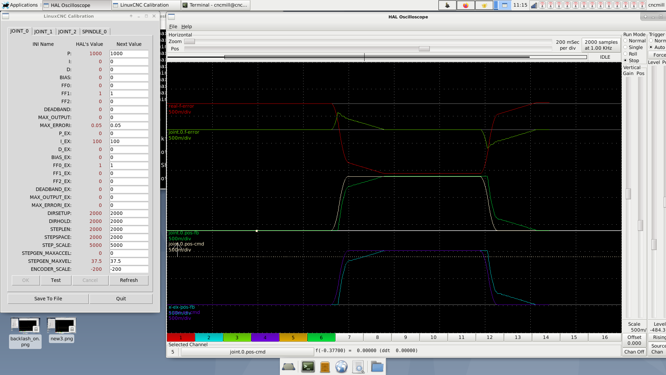Screen dimensions: 666x375
Task: Select unused channel 16
Action: tap(605, 337)
